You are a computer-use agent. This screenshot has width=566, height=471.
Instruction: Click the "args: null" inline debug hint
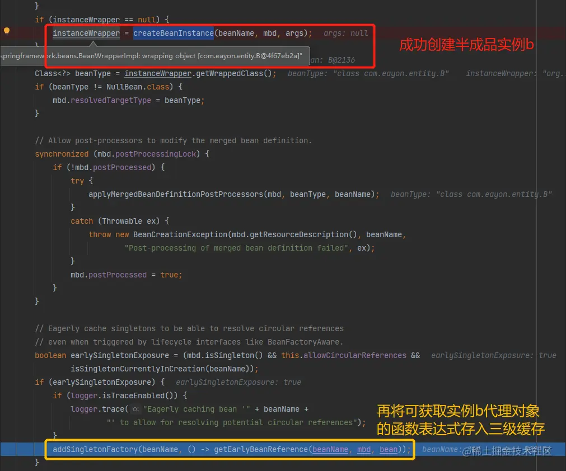tap(346, 33)
